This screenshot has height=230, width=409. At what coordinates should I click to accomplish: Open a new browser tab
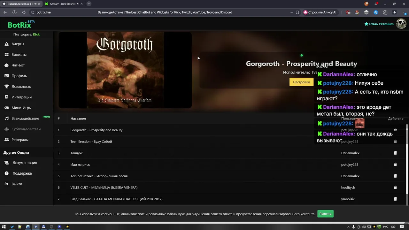(x=89, y=4)
